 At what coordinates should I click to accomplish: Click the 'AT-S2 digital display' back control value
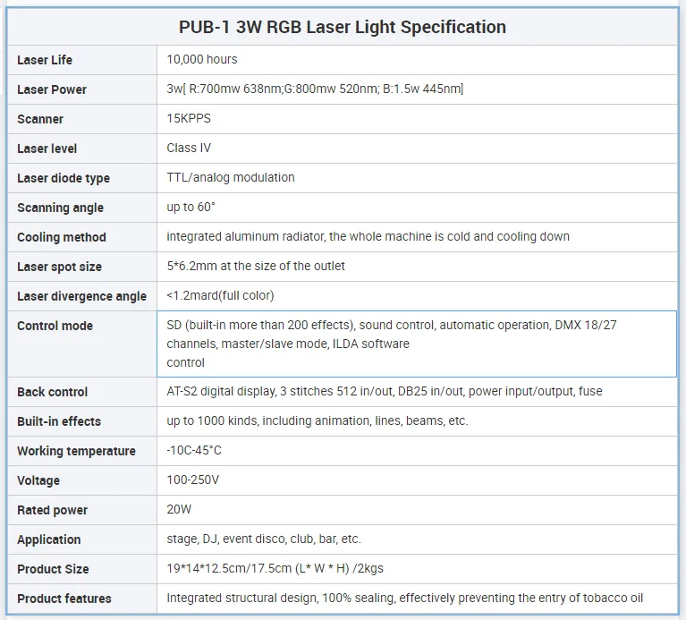(384, 391)
